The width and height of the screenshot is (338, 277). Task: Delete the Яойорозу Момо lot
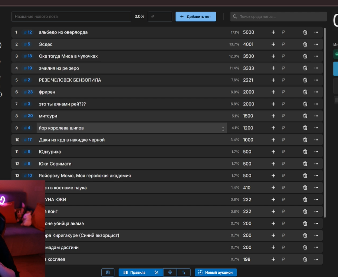click(305, 175)
